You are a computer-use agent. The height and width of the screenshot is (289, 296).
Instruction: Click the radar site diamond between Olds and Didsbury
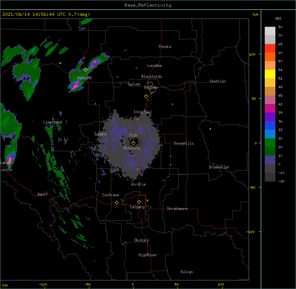[133, 143]
